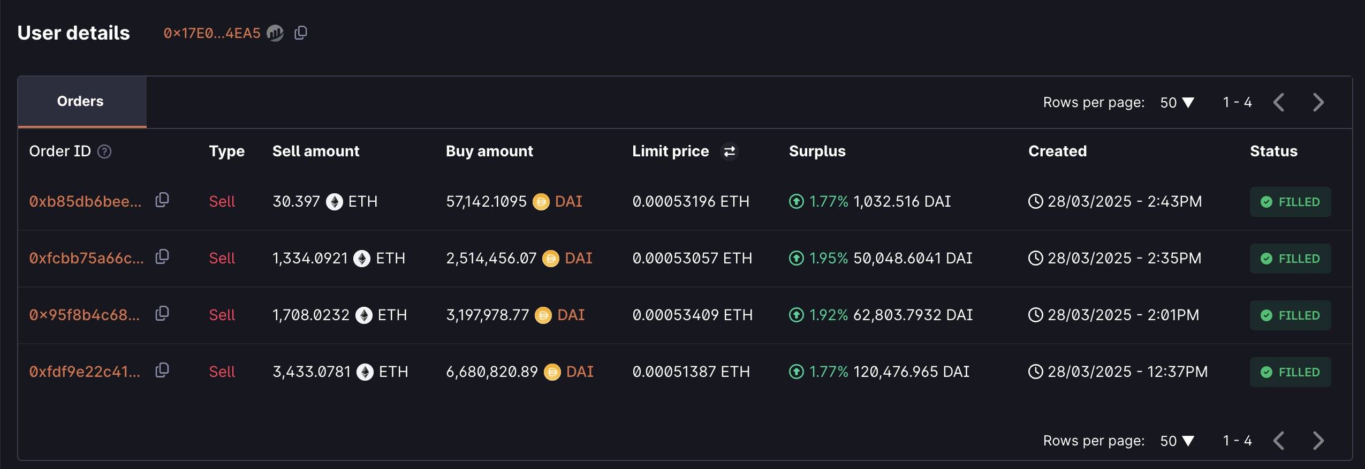Go to previous page using top arrow
This screenshot has height=469, width=1365.
click(1279, 102)
